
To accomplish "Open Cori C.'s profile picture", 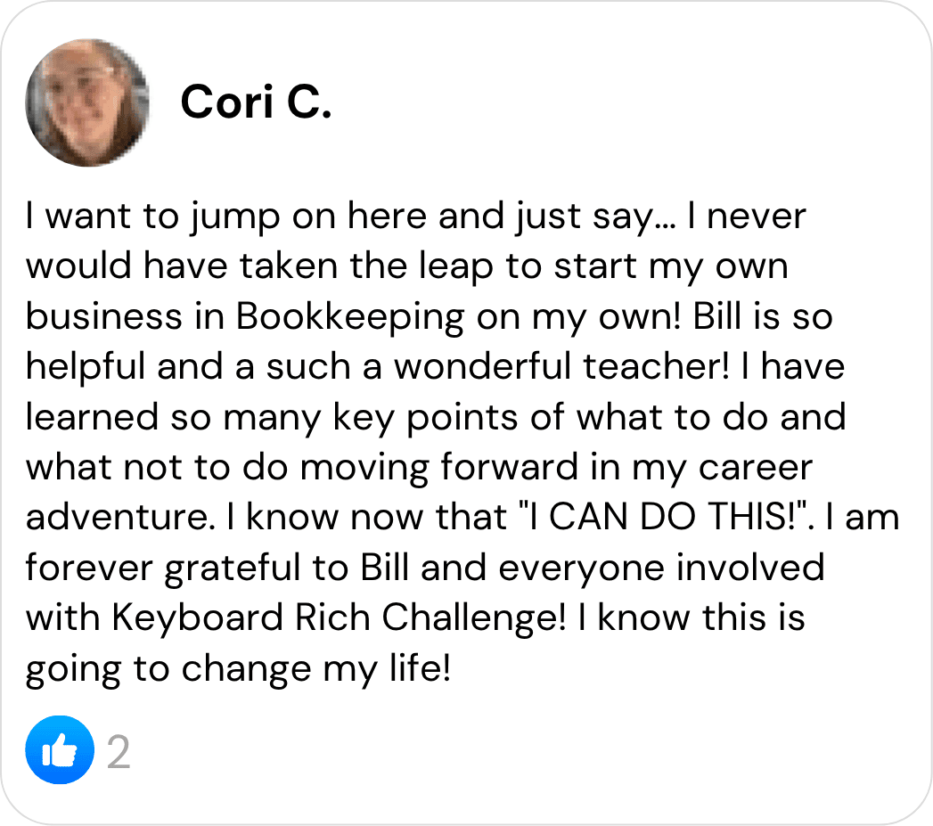I will pos(86,104).
